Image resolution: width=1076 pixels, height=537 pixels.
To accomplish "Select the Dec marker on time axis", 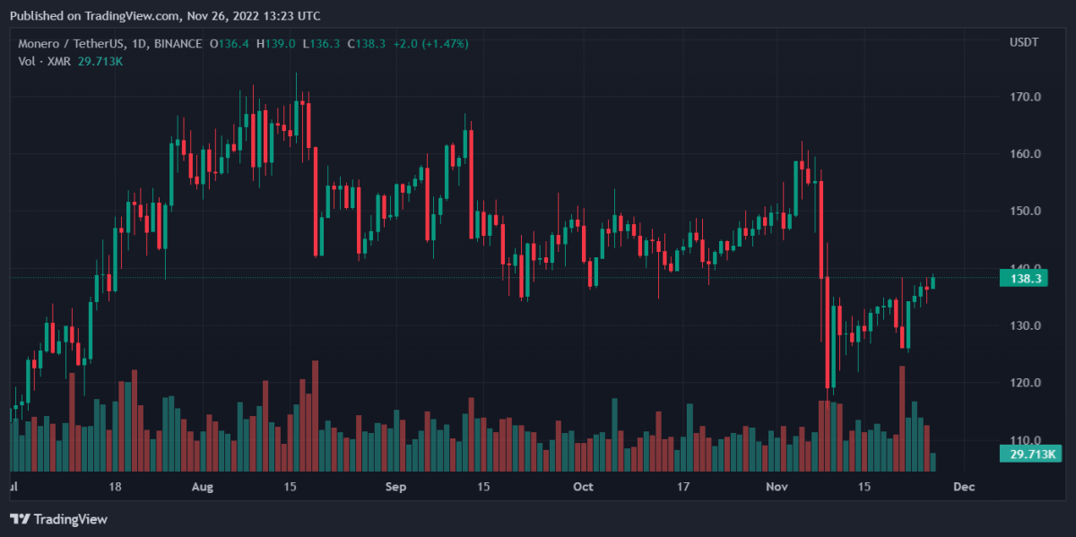I will click(x=964, y=487).
